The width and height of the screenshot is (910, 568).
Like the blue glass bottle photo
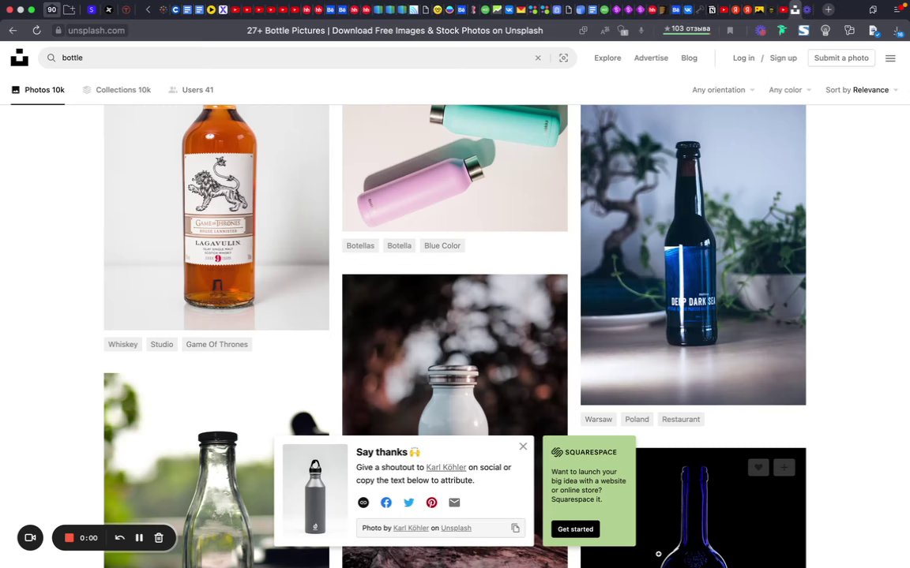point(758,467)
